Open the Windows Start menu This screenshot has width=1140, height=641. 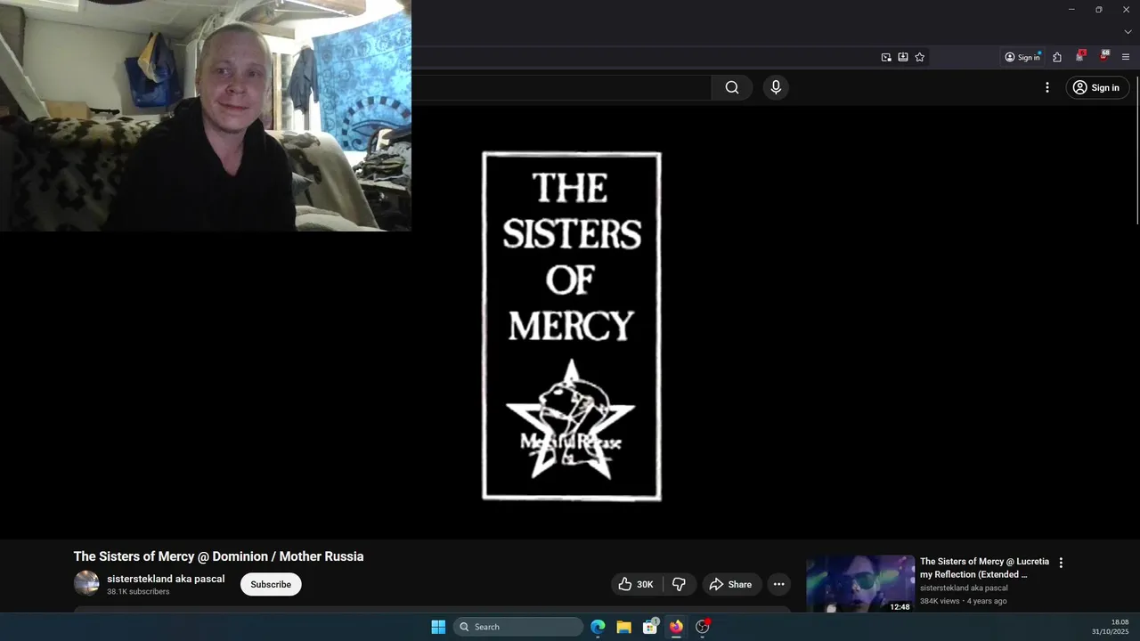click(x=438, y=627)
